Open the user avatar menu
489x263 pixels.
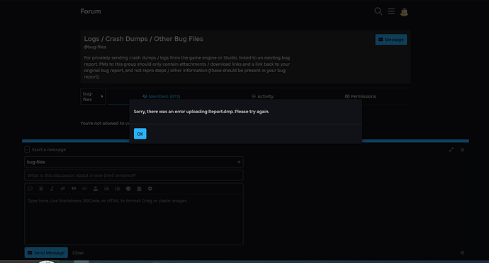(404, 12)
